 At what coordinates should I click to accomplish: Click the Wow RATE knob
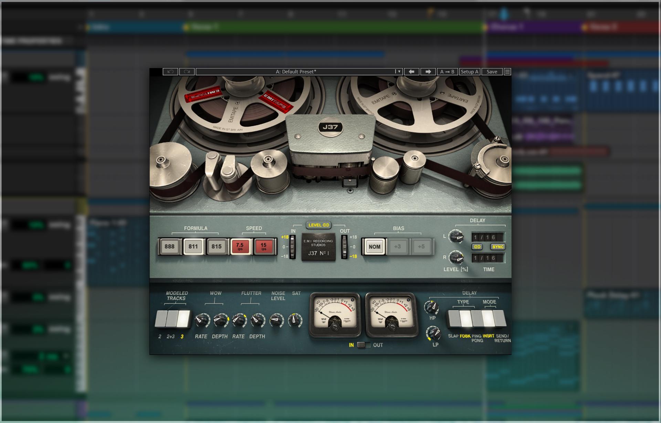coord(202,321)
